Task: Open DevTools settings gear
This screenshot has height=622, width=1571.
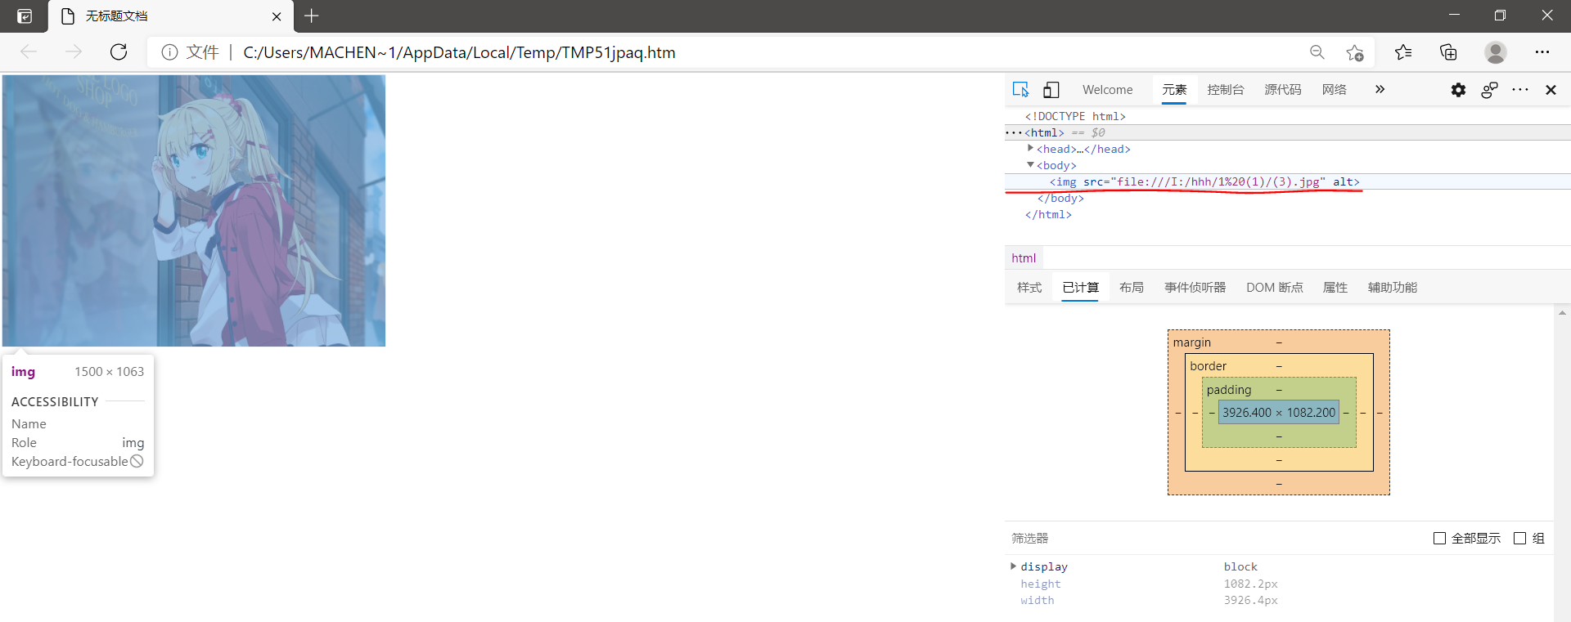Action: [1458, 90]
